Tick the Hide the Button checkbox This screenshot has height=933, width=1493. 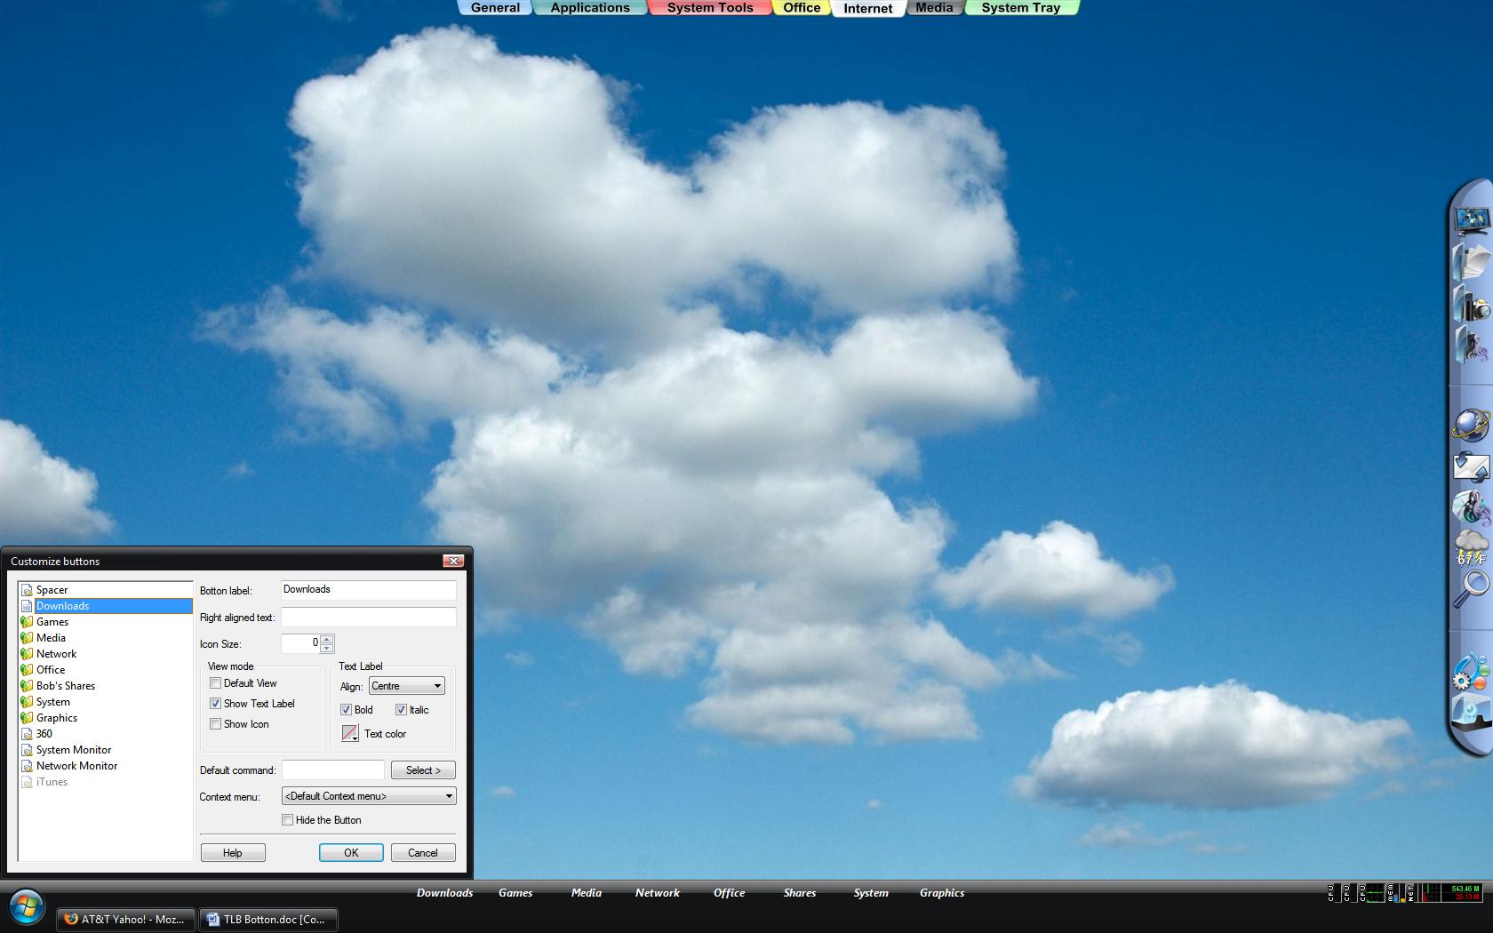[x=288, y=820]
